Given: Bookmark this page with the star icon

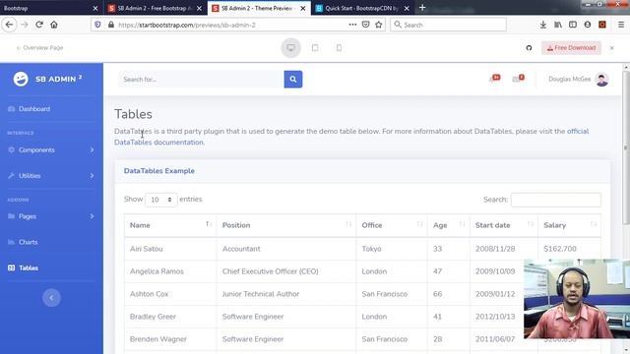Looking at the screenshot, I should pyautogui.click(x=378, y=25).
